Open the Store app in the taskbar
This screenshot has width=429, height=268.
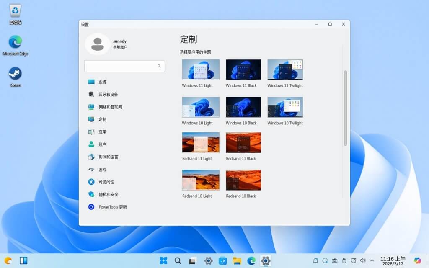click(223, 261)
